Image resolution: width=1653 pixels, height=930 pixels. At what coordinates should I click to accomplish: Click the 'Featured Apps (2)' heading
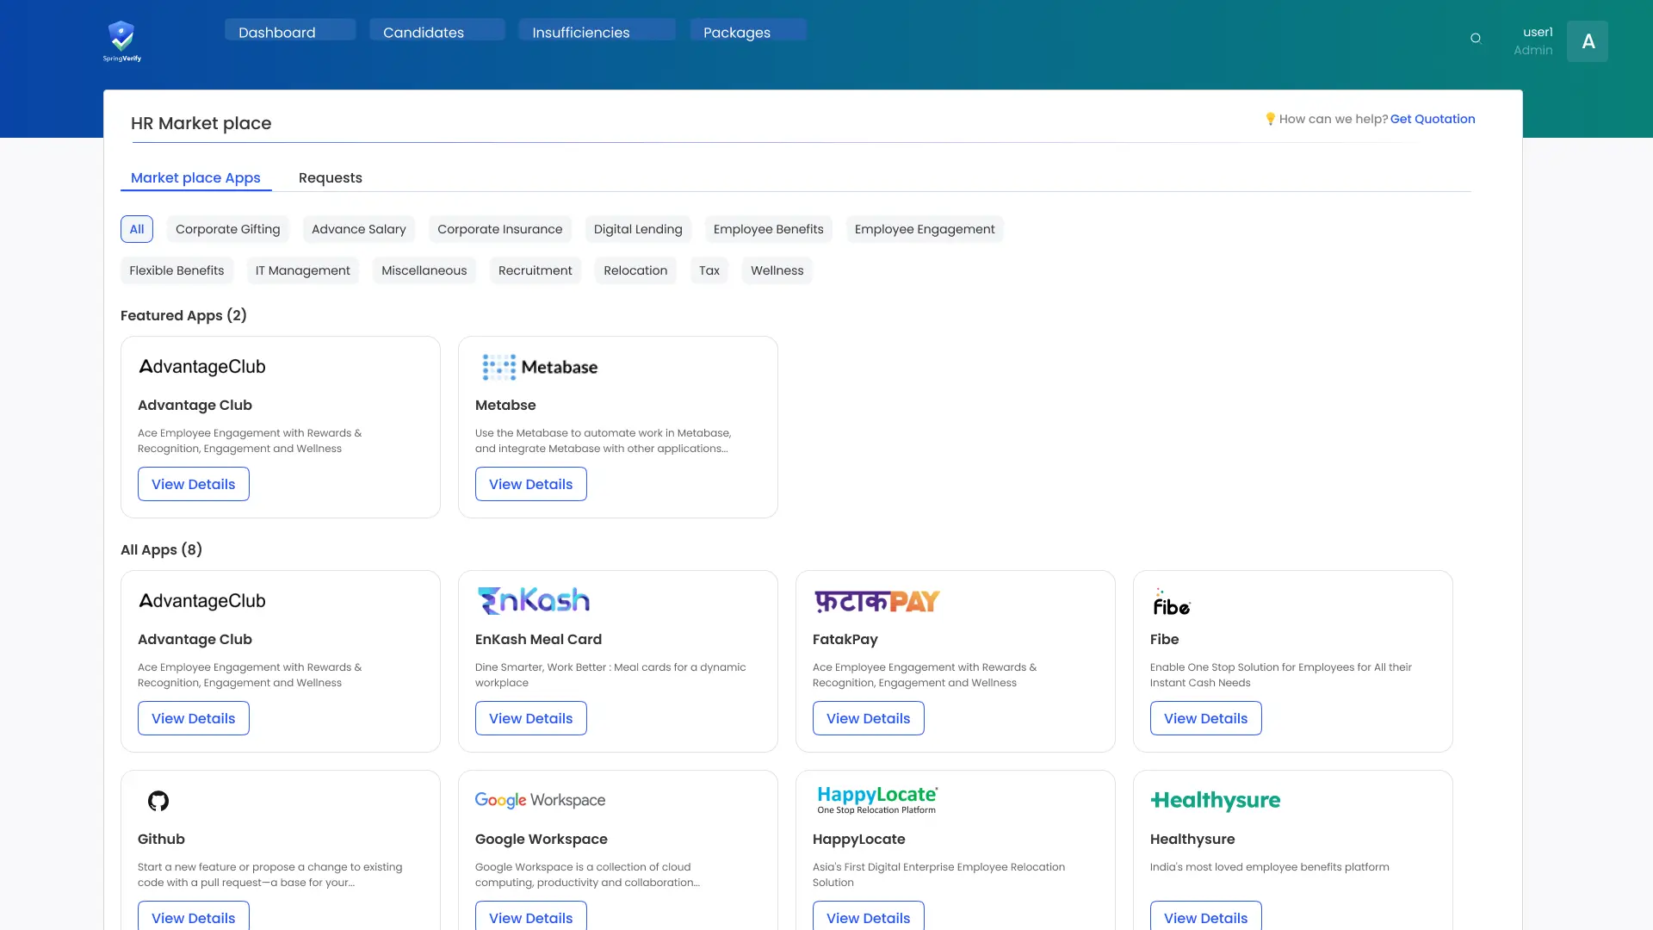(183, 315)
